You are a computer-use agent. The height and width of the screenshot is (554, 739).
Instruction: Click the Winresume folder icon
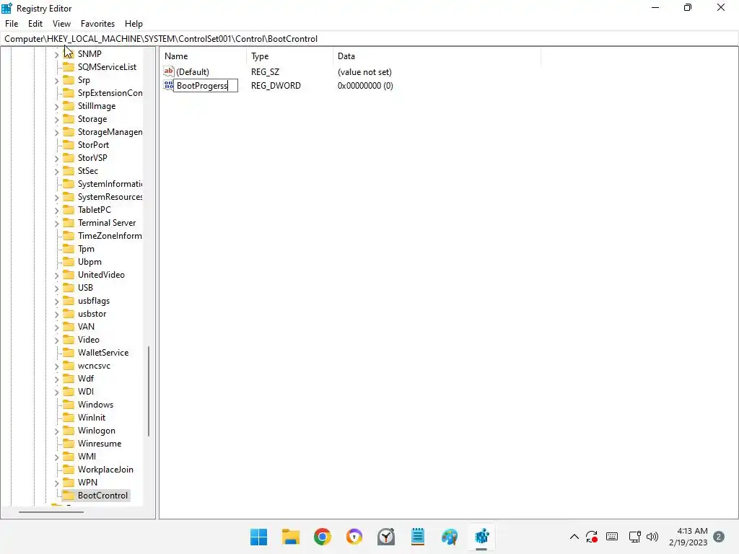[69, 444]
